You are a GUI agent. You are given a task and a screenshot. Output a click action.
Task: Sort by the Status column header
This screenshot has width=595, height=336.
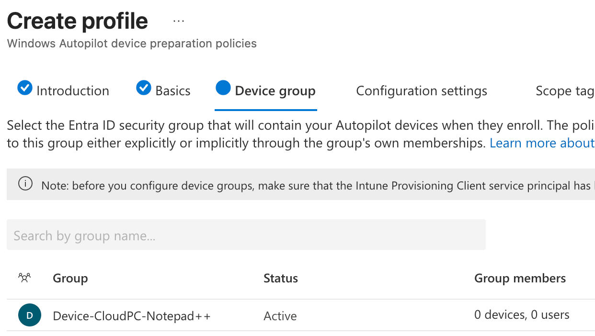[x=281, y=279]
